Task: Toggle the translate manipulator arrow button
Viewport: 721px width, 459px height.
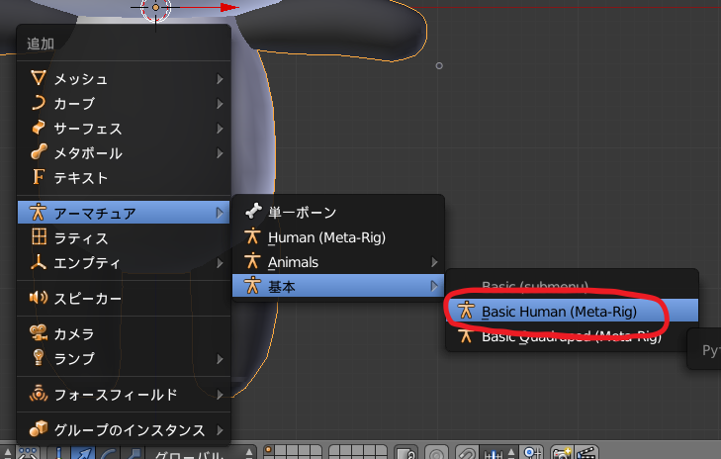Action: pos(83,453)
